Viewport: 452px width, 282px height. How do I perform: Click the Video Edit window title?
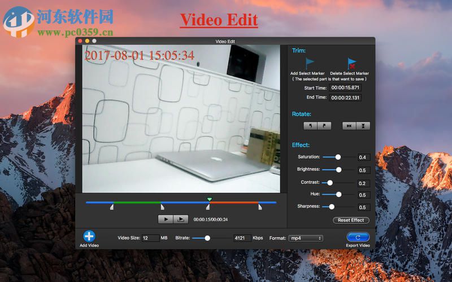(225, 41)
